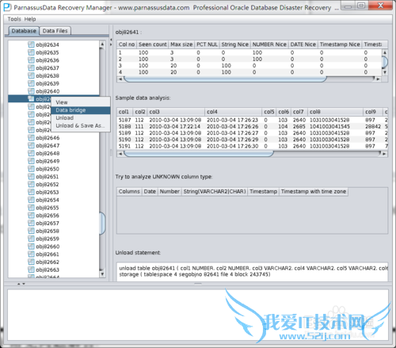This screenshot has height=348, width=396.
Task: Click the NUMBER Nice column header
Action: pyautogui.click(x=269, y=44)
